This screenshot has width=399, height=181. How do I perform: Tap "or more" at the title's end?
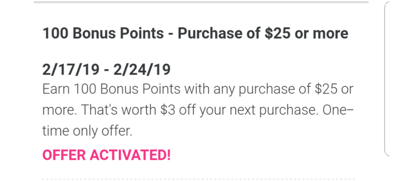(321, 34)
